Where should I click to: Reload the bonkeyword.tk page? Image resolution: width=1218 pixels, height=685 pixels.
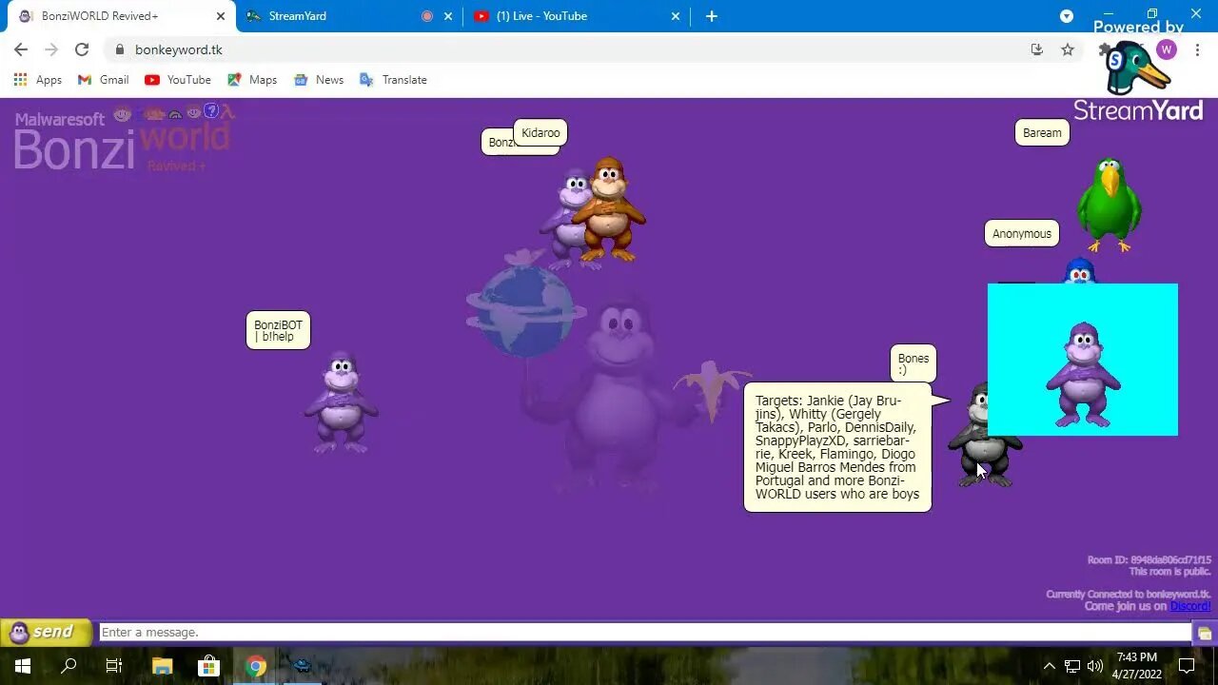point(82,49)
